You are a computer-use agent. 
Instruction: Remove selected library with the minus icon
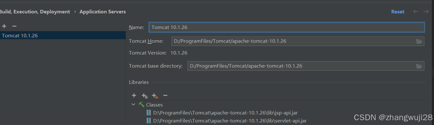click(x=165, y=95)
